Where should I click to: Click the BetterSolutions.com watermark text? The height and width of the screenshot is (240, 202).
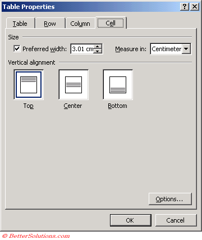click(x=36, y=236)
